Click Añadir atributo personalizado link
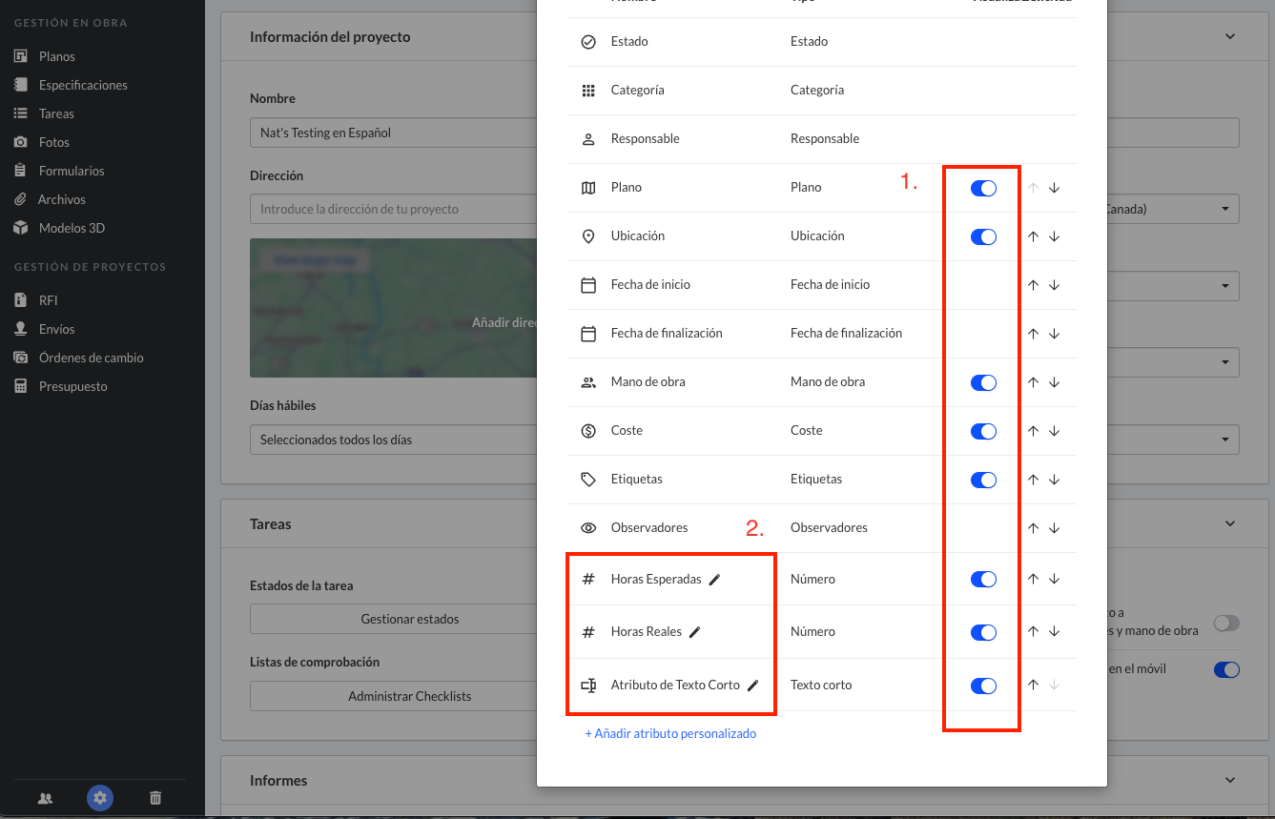 click(670, 733)
